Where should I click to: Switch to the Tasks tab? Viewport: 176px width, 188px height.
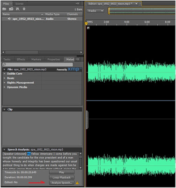7,59
